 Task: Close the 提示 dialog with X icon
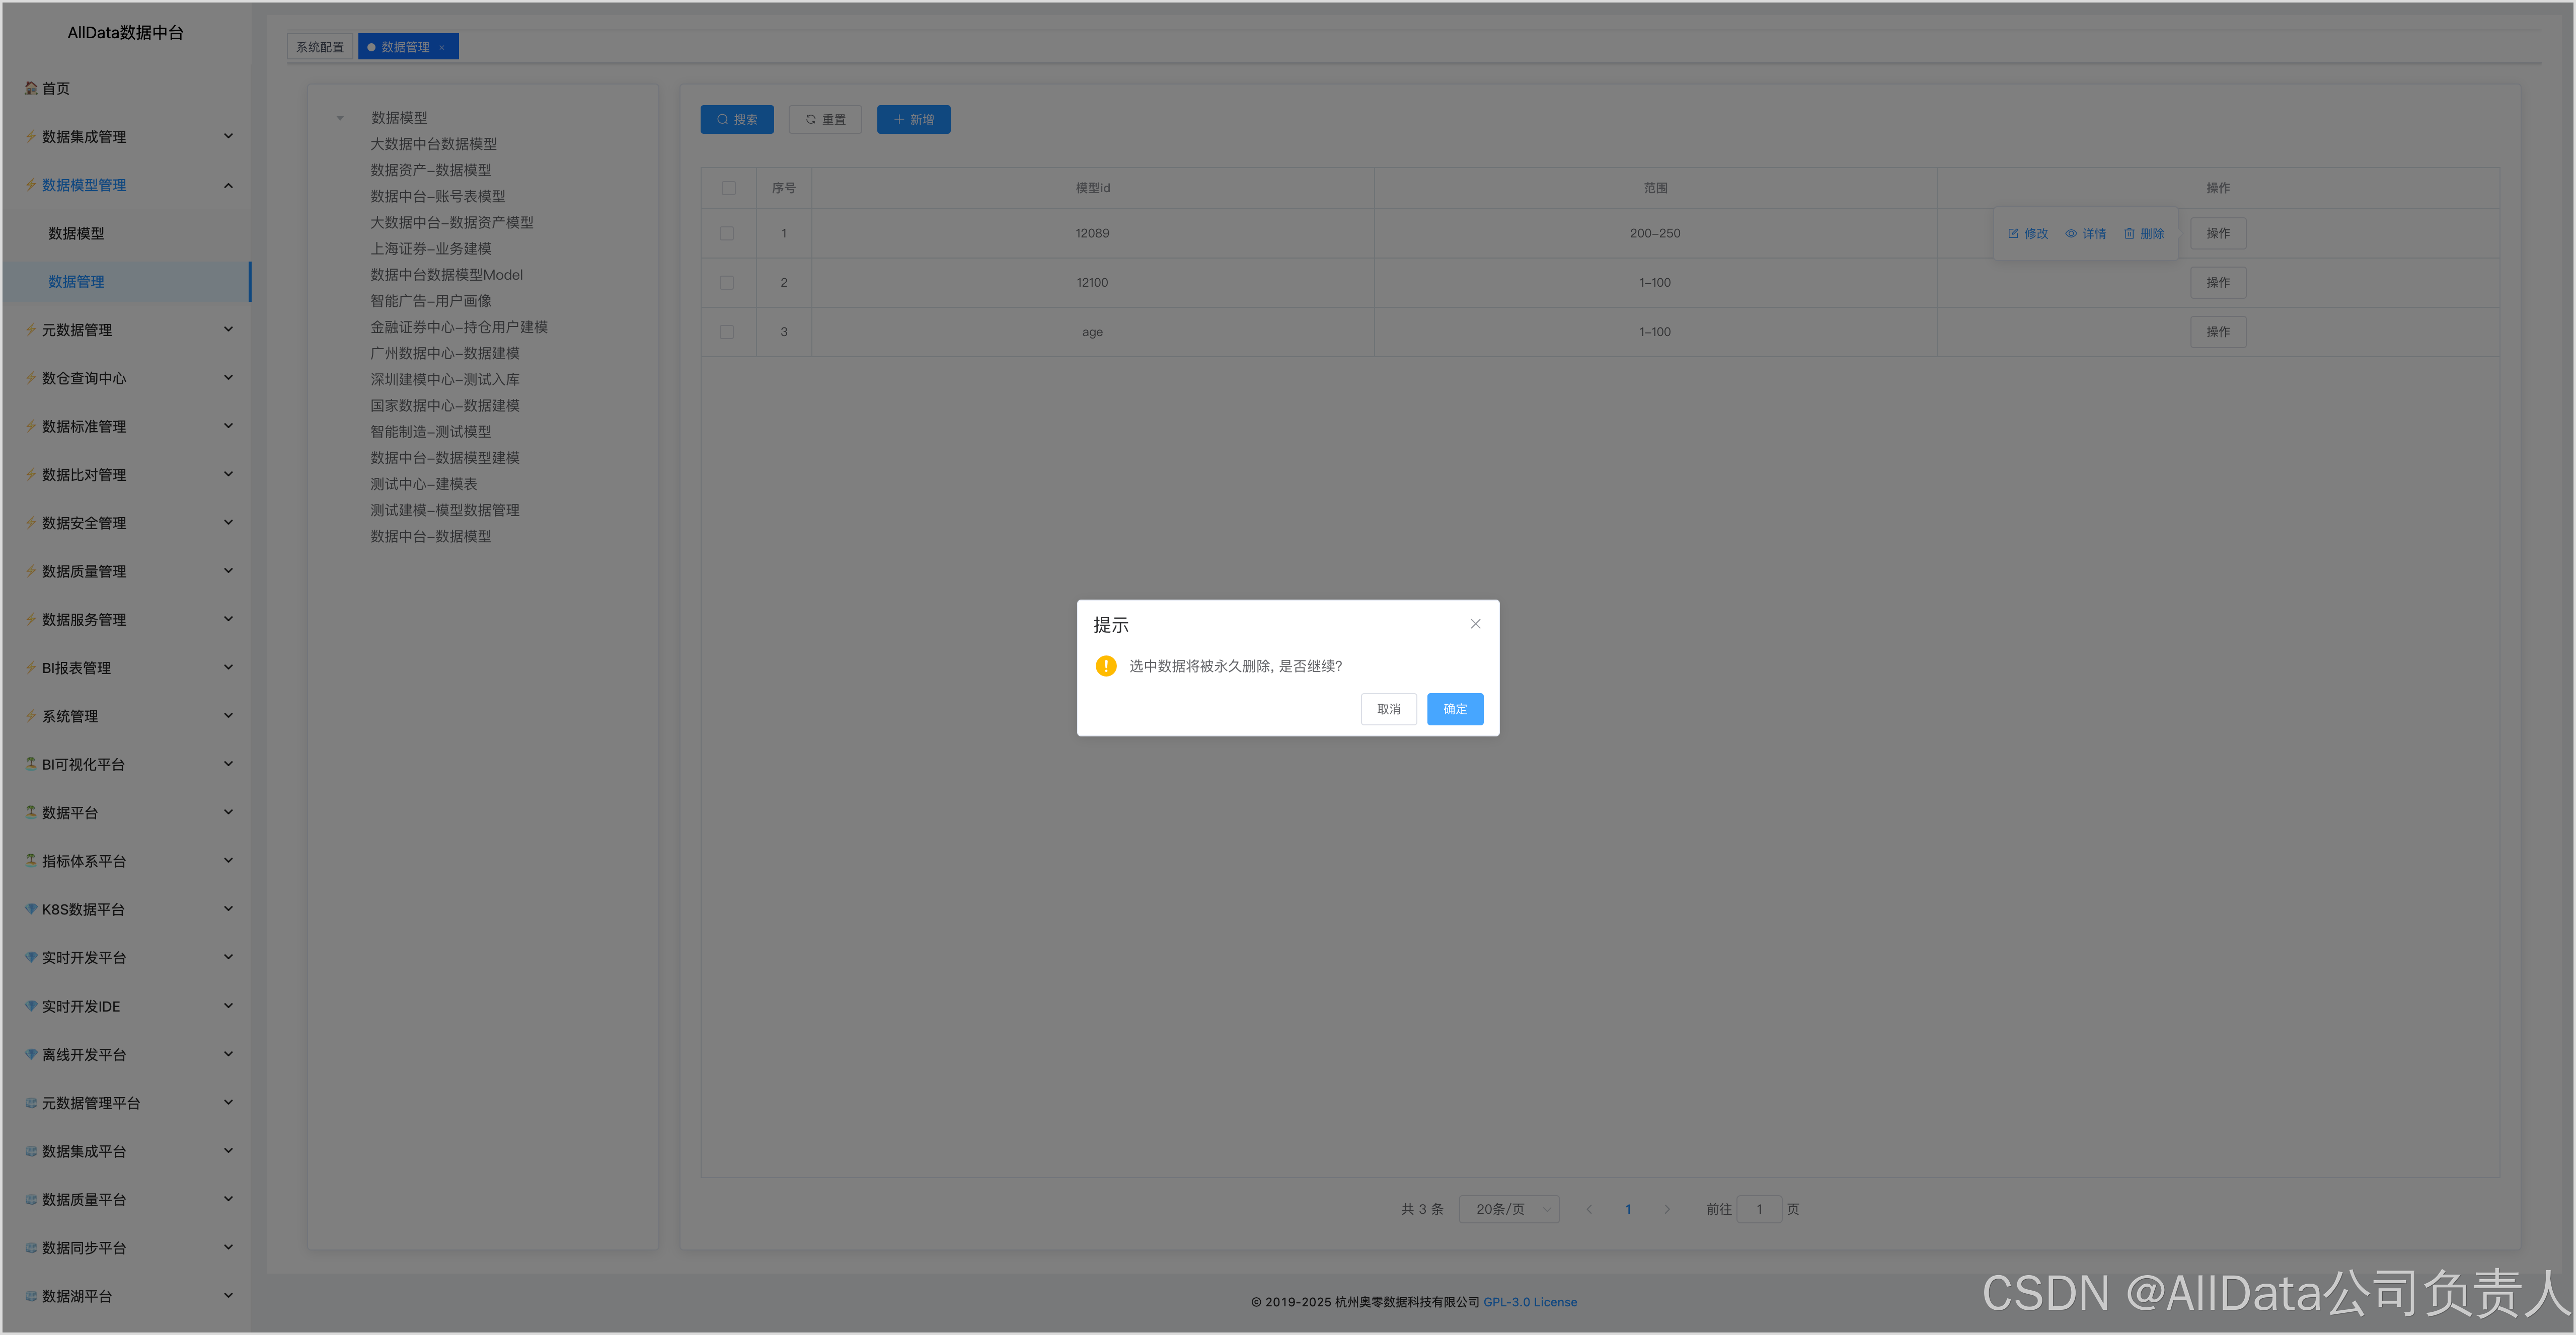coord(1475,624)
